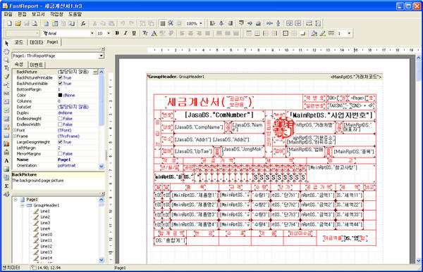This screenshot has width=423, height=272.
Task: Click the New report icon
Action: coord(9,24)
